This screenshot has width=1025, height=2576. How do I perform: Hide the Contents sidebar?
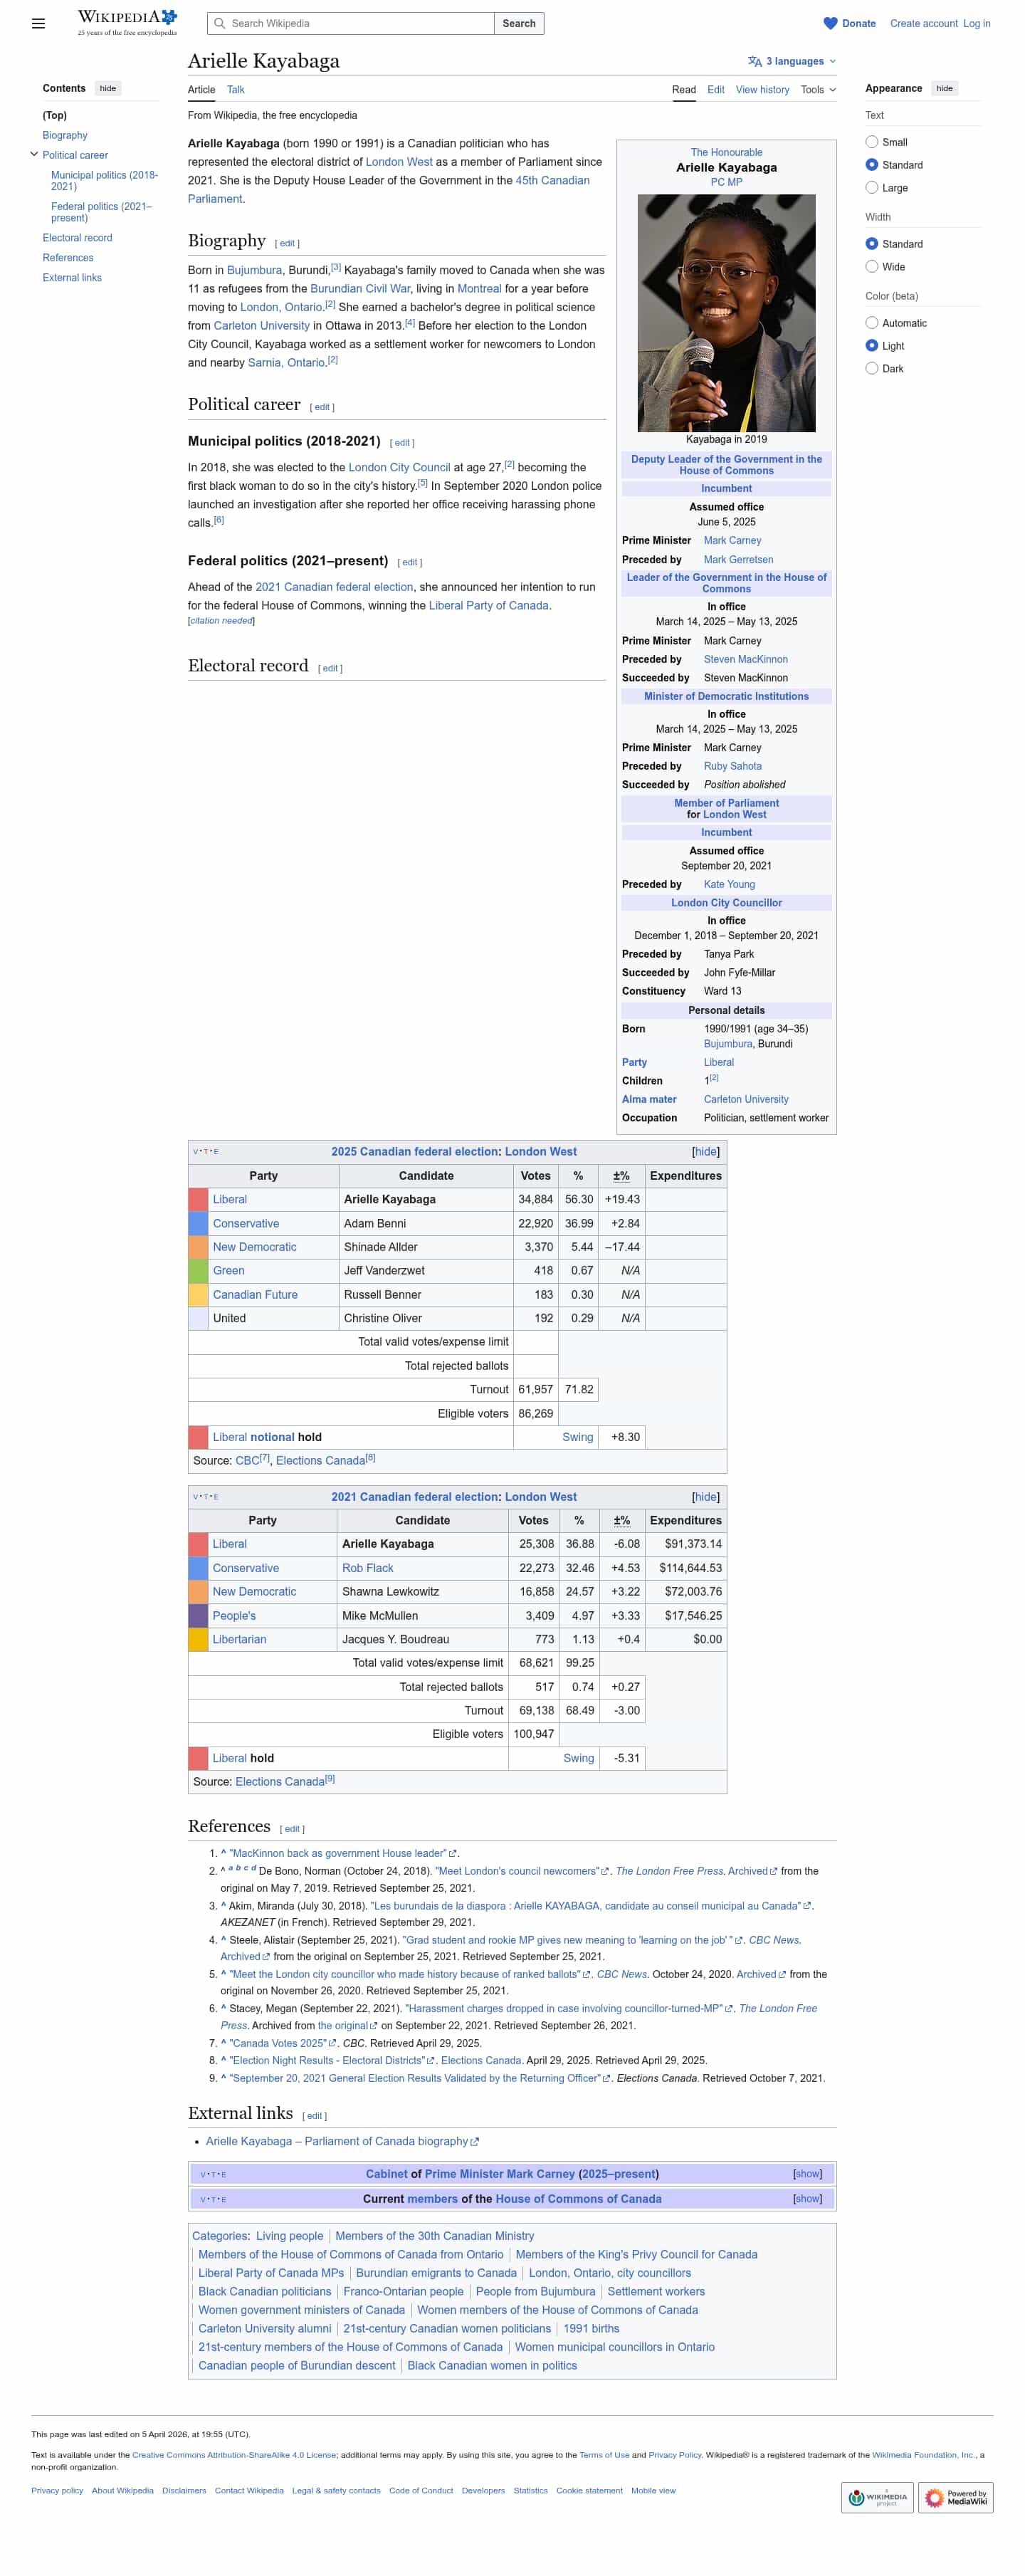pyautogui.click(x=108, y=89)
